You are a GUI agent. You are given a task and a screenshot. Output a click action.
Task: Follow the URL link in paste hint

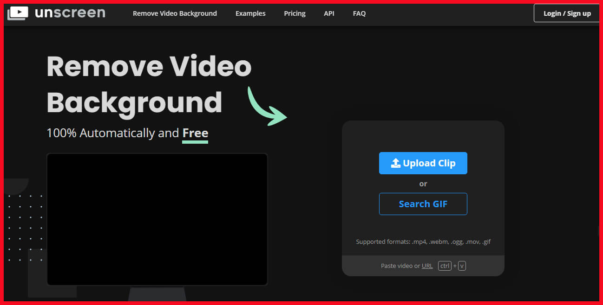(427, 266)
